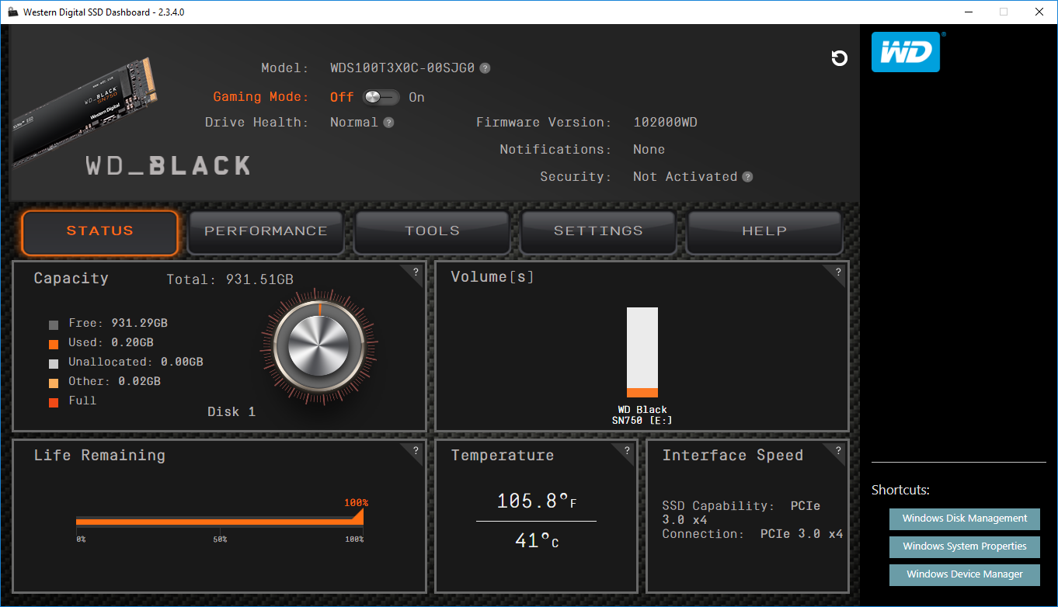
Task: Click Total: 931.51GB text
Action: [230, 279]
